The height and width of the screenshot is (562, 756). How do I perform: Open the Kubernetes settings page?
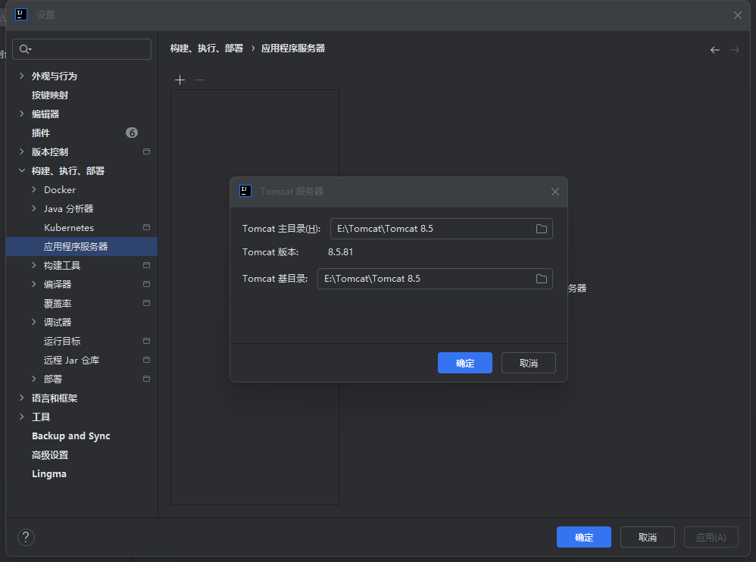(69, 227)
